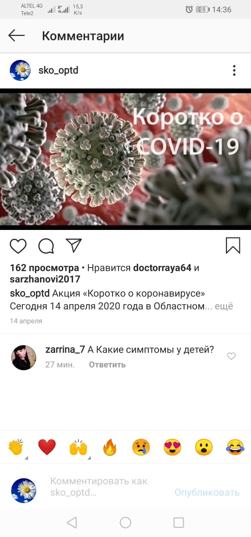Tap the comment bubble icon under the video
The image size is (251, 537).
coord(46,246)
